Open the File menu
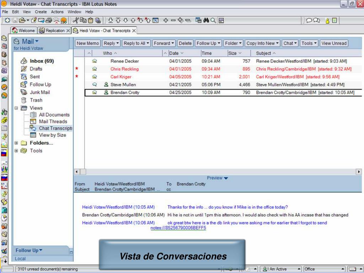 point(5,12)
